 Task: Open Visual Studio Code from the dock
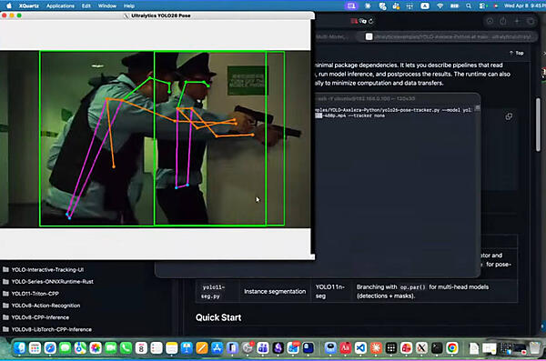360,347
